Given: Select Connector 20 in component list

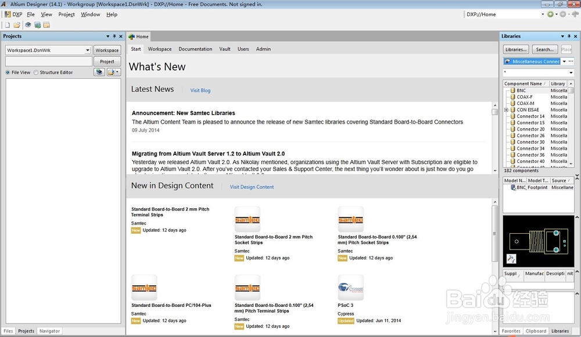Looking at the screenshot, I should (x=530, y=129).
